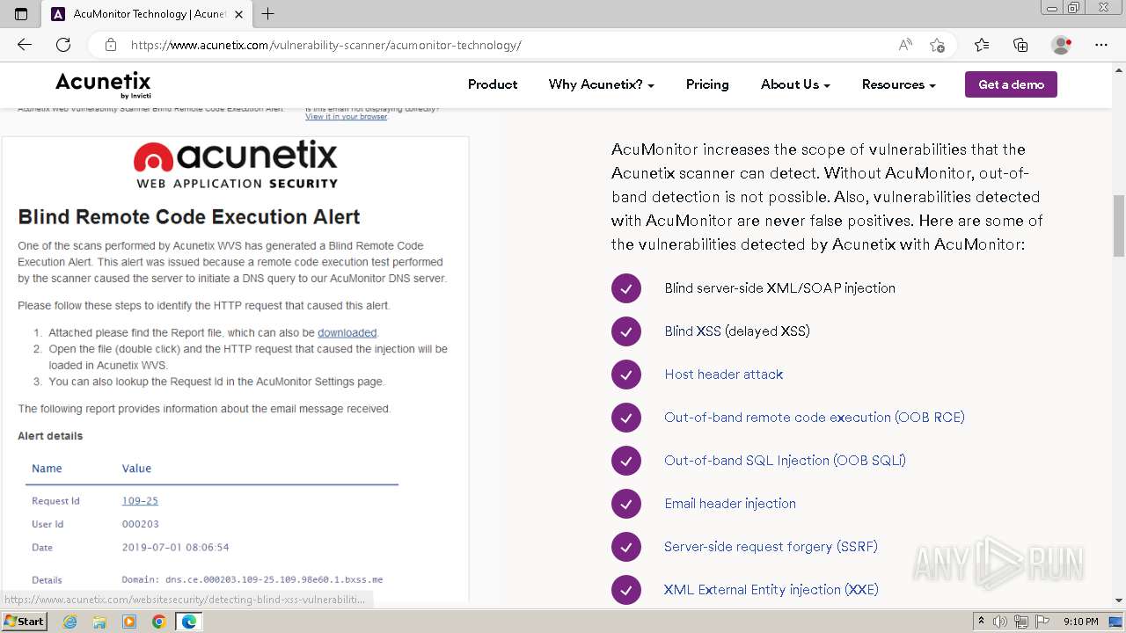The image size is (1126, 633).
Task: Reload the page with refresh icon
Action: (63, 45)
